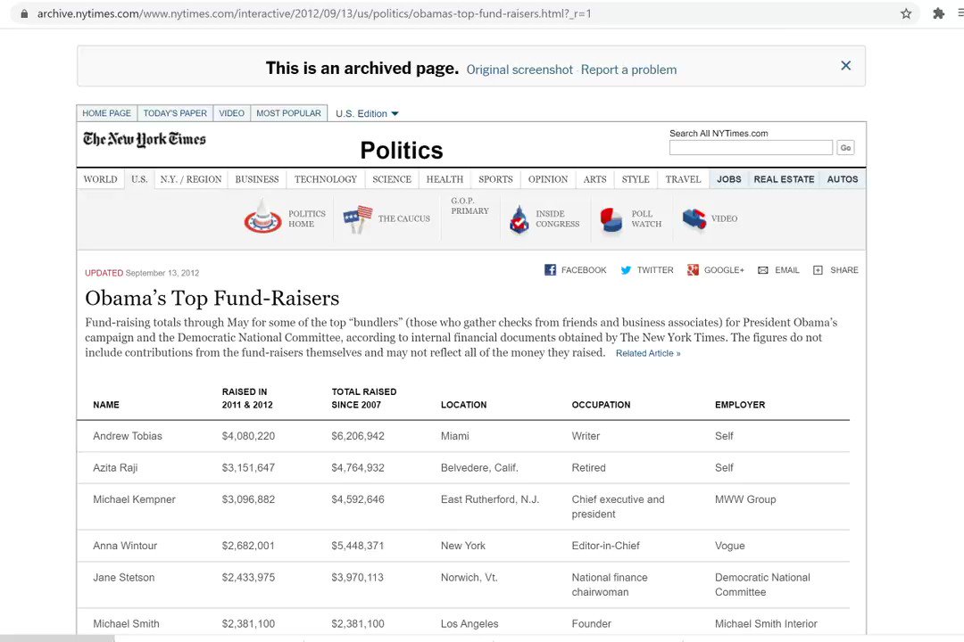Click the Location column header
Screen dimensions: 964x642
pos(463,405)
